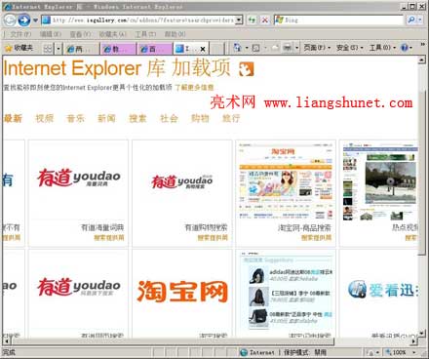Open the tab list dropdown arrow
This screenshot has width=429, height=359.
(x=58, y=49)
